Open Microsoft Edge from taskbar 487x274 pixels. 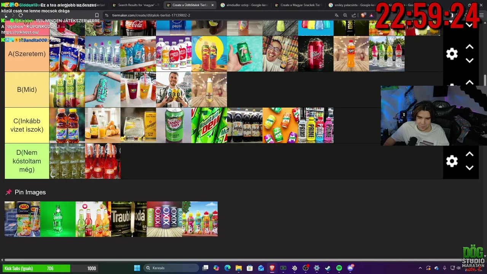(228, 268)
